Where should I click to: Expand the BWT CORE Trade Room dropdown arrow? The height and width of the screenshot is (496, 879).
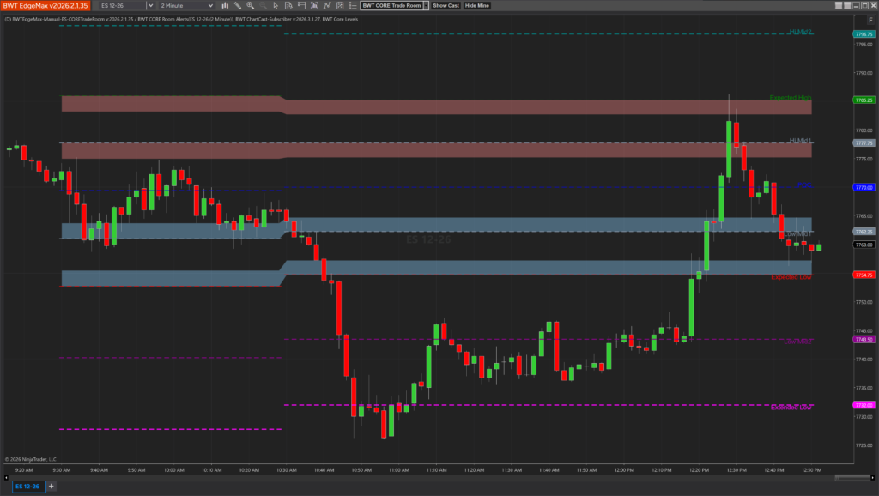coord(426,6)
